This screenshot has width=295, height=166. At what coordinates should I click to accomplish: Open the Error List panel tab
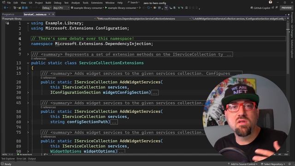coord(21,159)
